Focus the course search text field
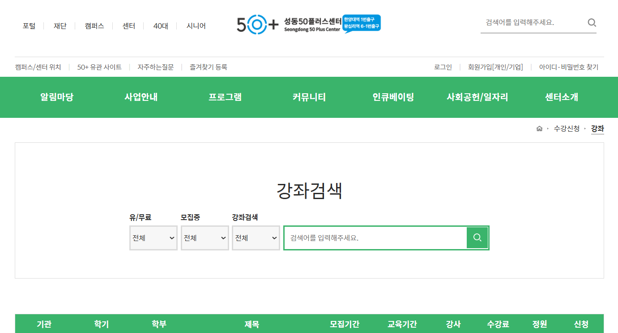The height and width of the screenshot is (333, 618). pyautogui.click(x=376, y=238)
